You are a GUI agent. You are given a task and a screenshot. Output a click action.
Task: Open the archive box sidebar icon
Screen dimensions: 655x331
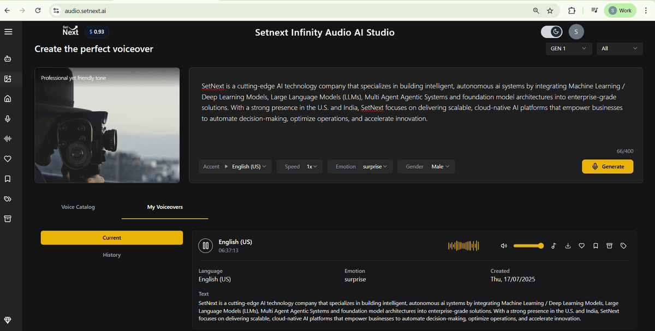(8, 219)
